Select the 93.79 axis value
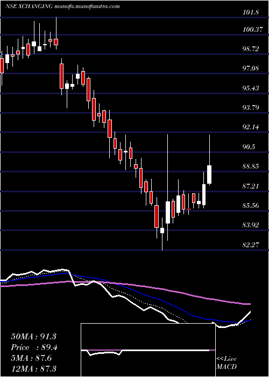The width and height of the screenshot is (269, 377). (x=251, y=108)
